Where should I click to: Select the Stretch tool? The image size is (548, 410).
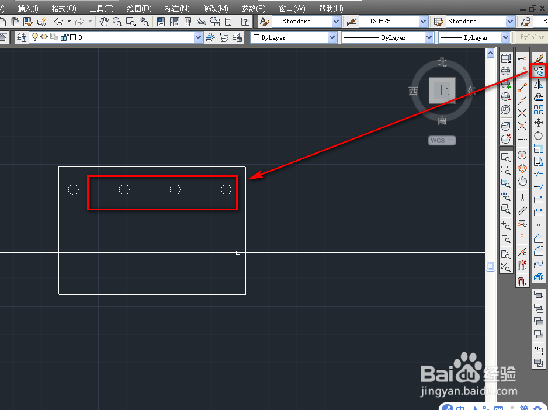point(539,161)
